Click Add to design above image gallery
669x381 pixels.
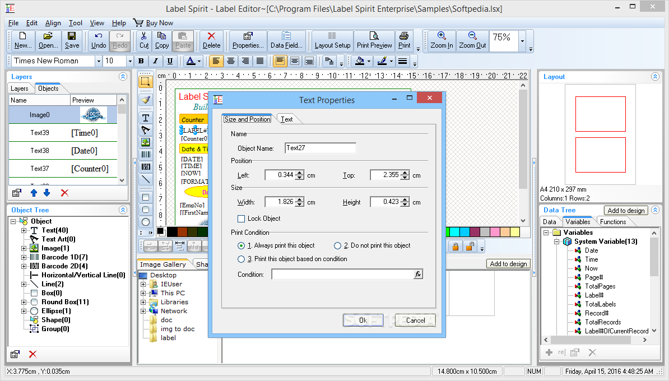click(x=508, y=264)
